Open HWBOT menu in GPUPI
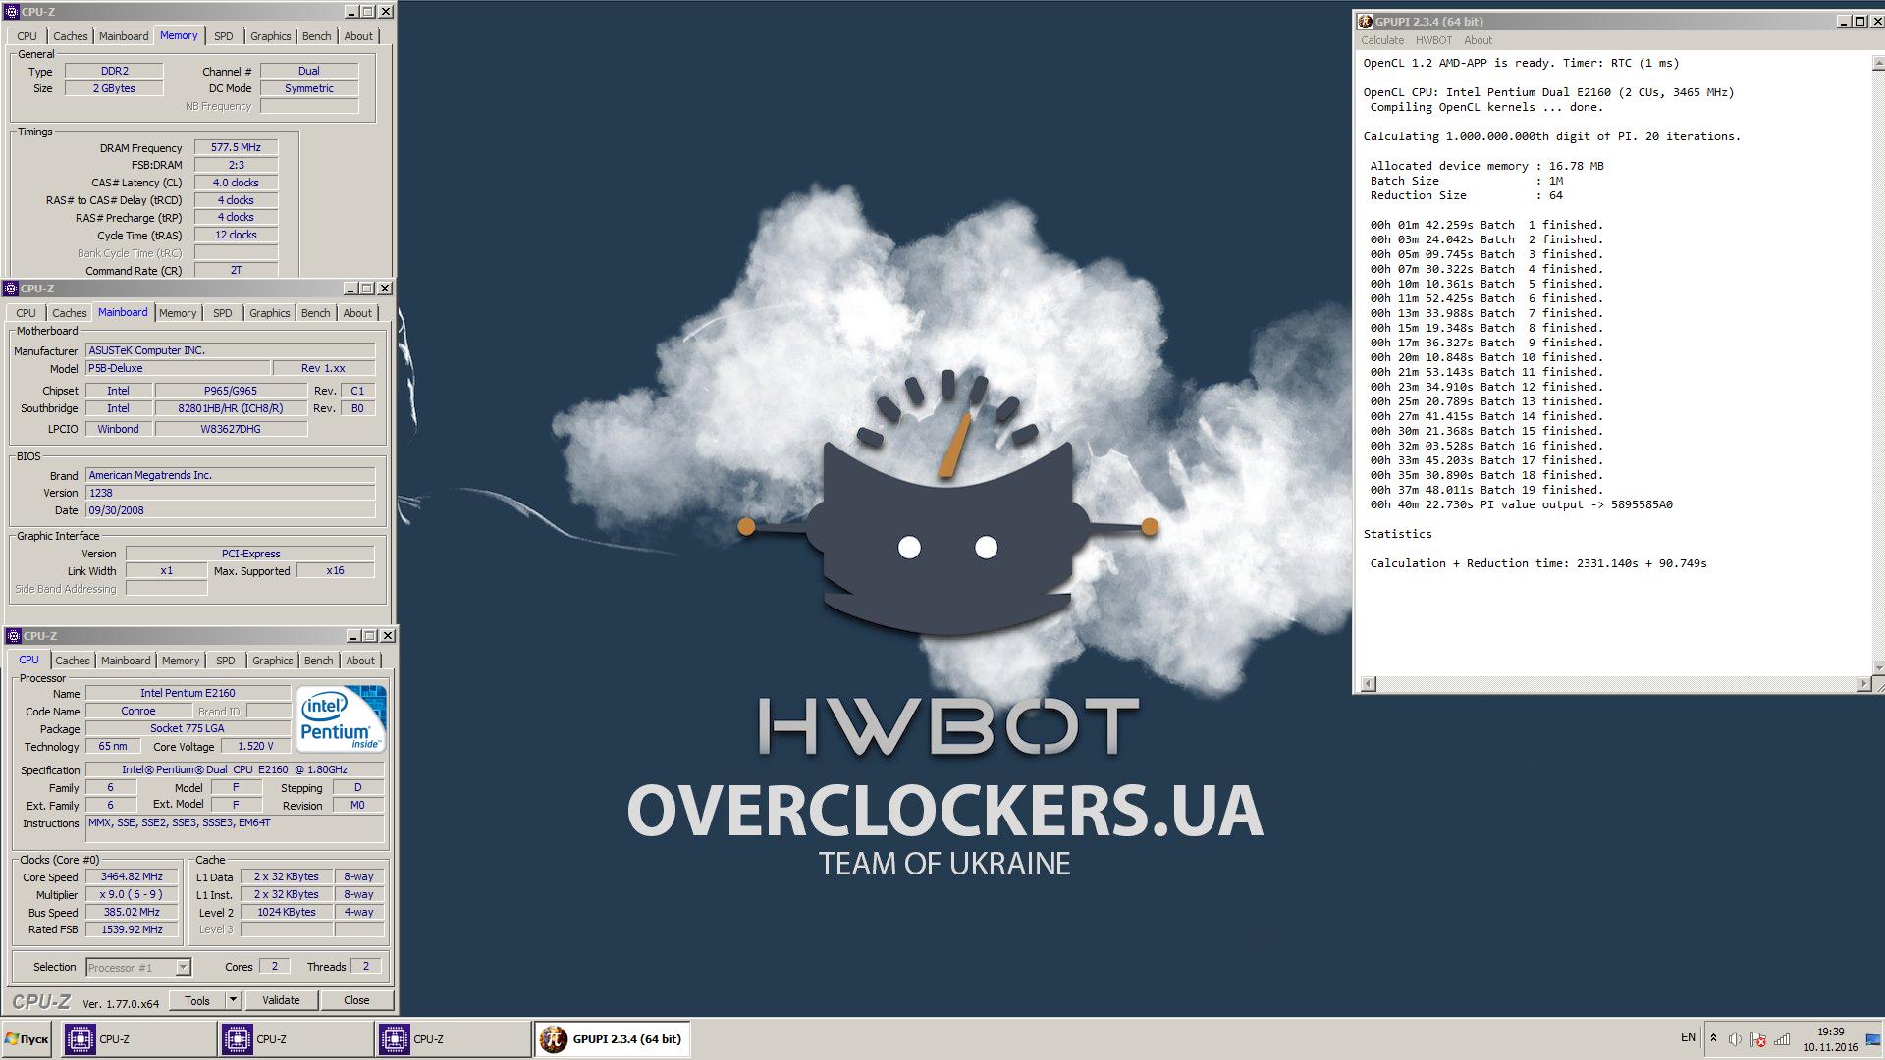The width and height of the screenshot is (1885, 1060). click(1433, 40)
